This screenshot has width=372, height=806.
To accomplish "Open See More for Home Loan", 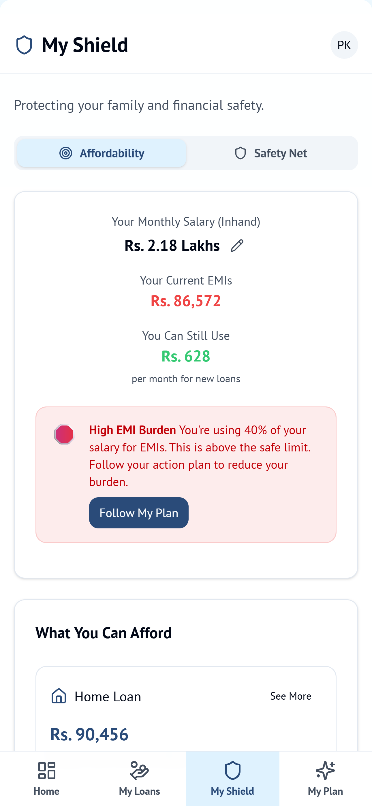I will [x=291, y=696].
